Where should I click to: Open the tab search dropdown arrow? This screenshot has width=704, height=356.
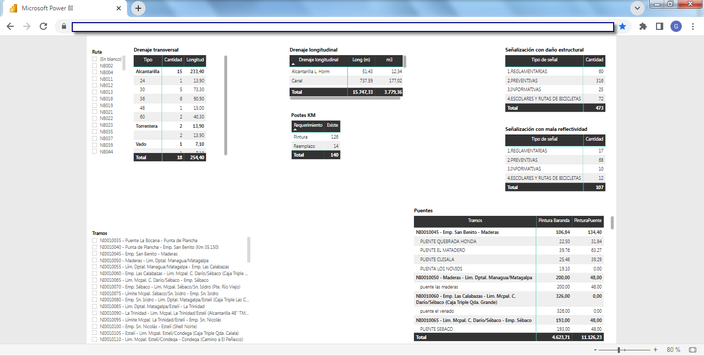click(x=638, y=8)
